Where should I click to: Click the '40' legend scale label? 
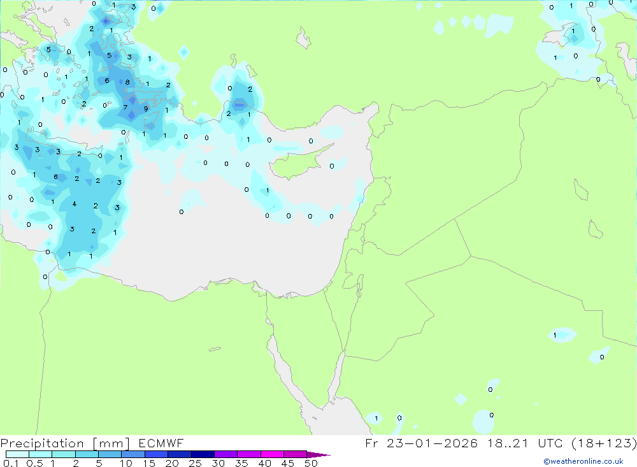[265, 463]
